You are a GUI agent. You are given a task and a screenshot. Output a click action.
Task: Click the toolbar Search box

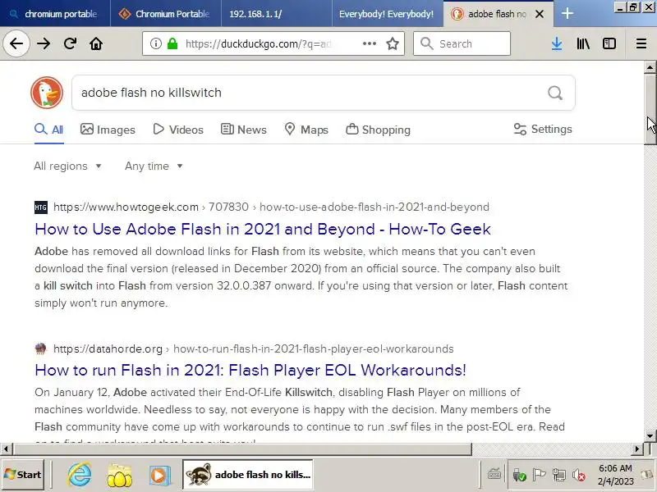click(x=462, y=43)
